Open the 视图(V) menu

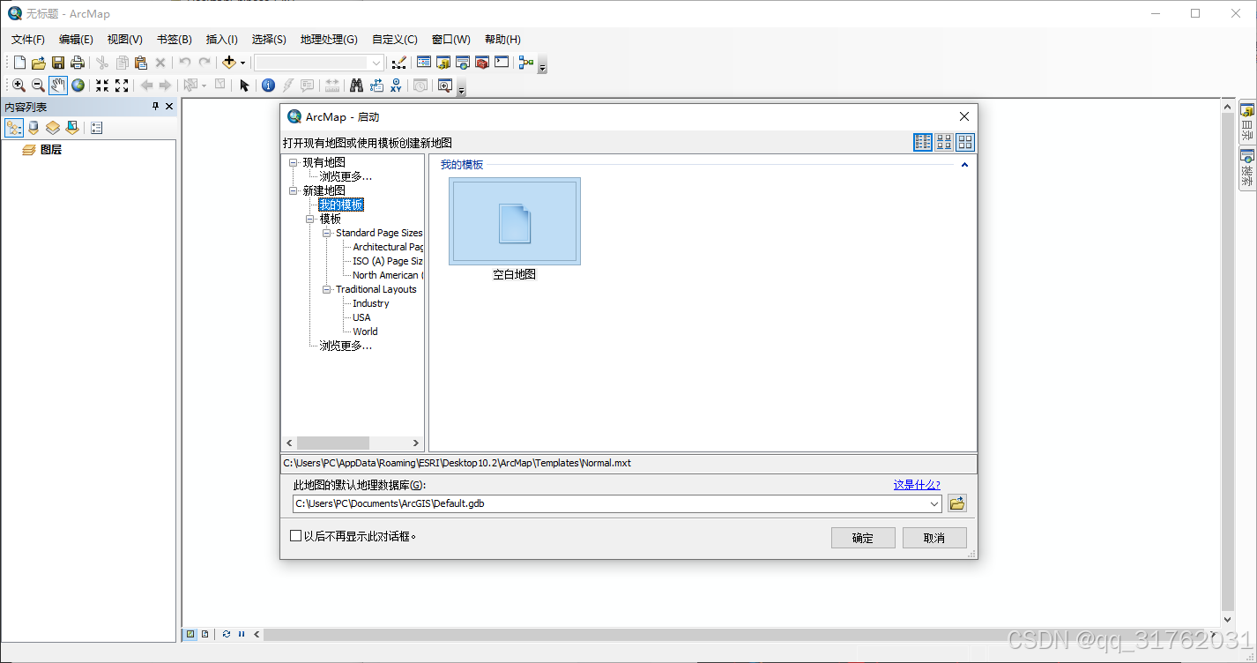click(124, 40)
